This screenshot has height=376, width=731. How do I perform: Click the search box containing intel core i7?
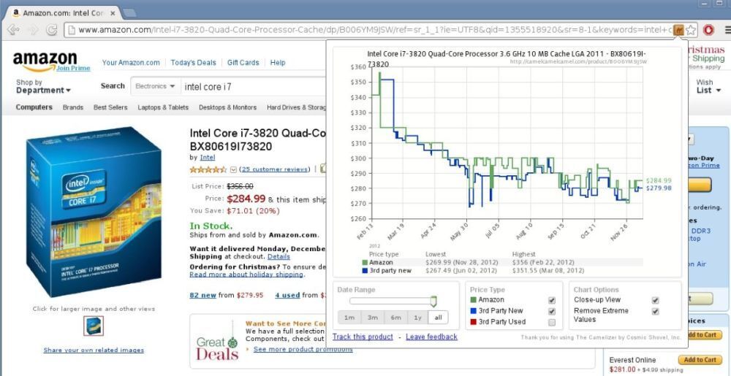pyautogui.click(x=254, y=87)
